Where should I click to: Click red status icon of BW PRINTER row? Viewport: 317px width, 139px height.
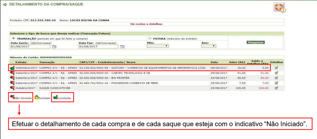13,78
